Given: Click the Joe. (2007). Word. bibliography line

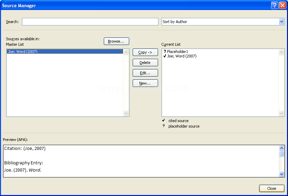Looking at the screenshot, I should (x=23, y=170).
